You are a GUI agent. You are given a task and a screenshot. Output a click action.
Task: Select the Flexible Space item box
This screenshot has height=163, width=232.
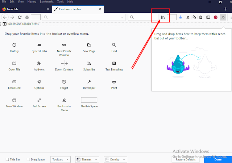(89, 100)
